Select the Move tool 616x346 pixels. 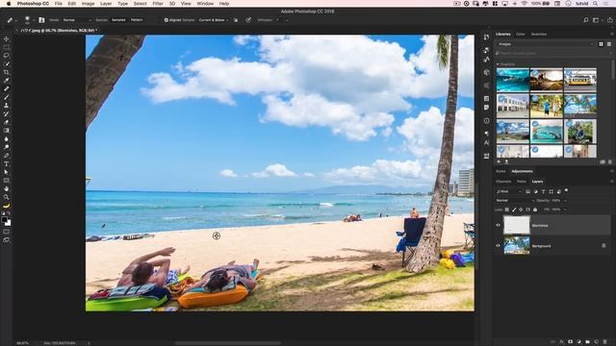[7, 38]
